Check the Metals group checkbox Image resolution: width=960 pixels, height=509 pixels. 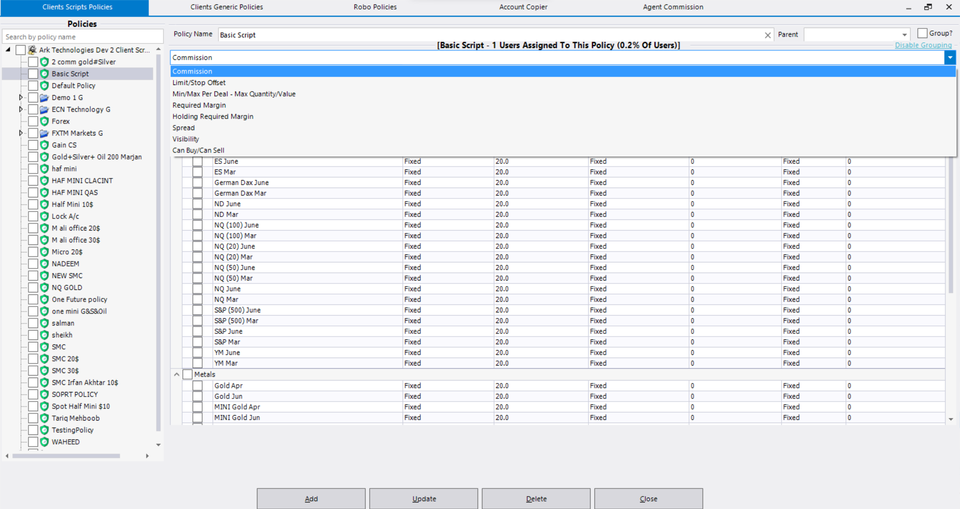tap(187, 374)
